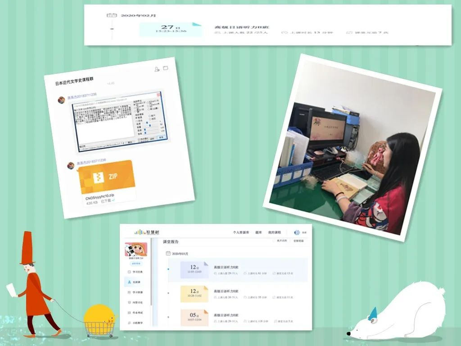Select 学习任务 in the left sidebar
This screenshot has width=461, height=346.
point(137,272)
